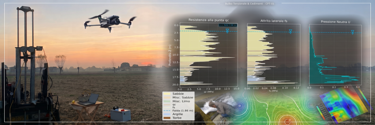
Task: Click the chart title 'Attrito laterale fs'
Action: [274, 21]
